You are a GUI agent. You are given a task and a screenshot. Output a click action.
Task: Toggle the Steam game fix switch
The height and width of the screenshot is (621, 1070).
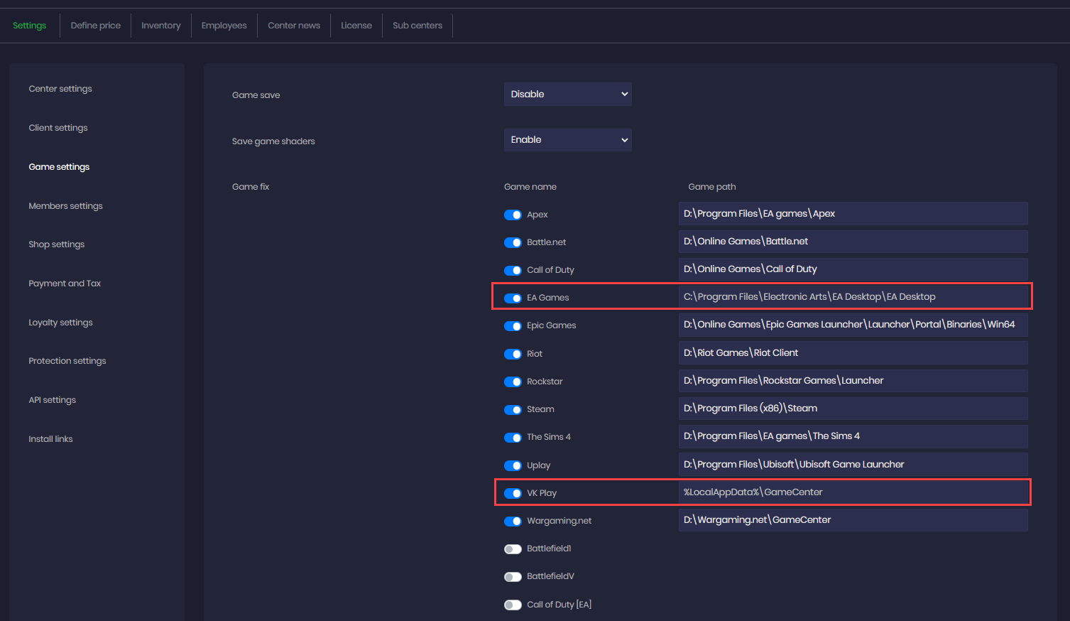[513, 409]
